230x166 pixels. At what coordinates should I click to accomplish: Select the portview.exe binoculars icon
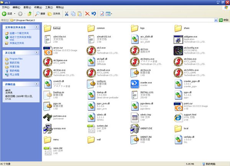pyautogui.click(x=48, y=117)
